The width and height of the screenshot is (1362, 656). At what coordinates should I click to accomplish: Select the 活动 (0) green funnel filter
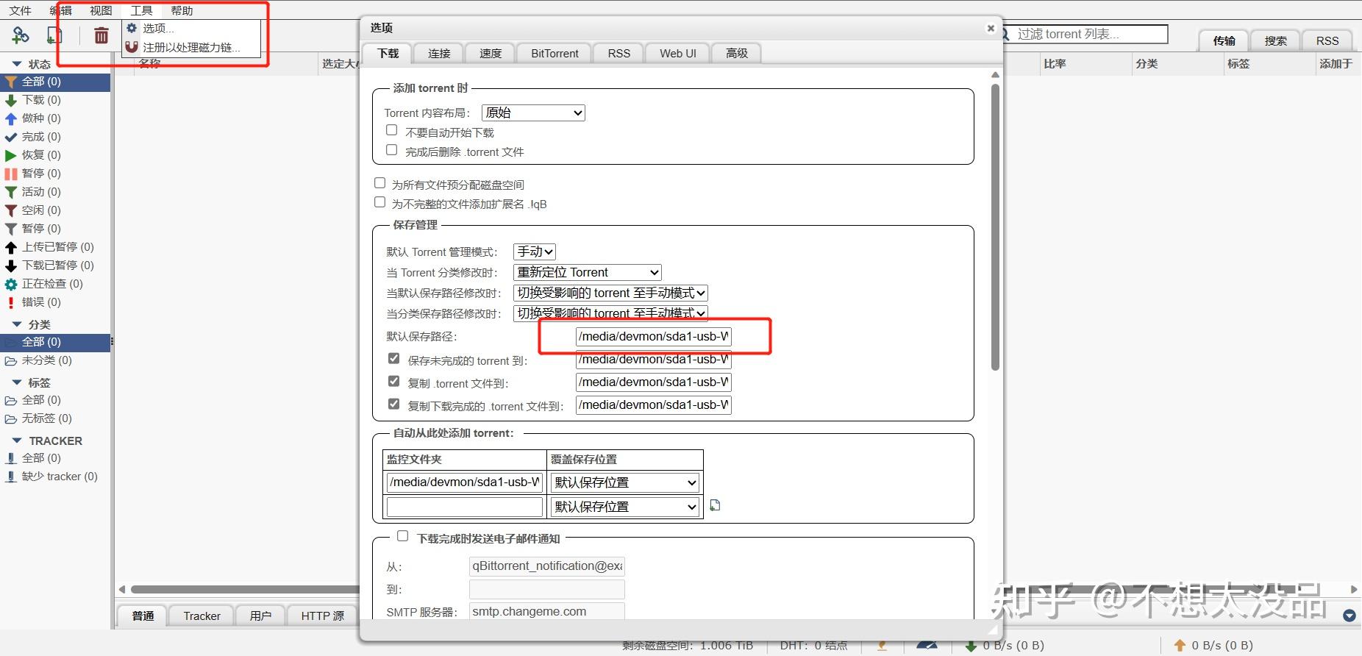tap(55, 192)
